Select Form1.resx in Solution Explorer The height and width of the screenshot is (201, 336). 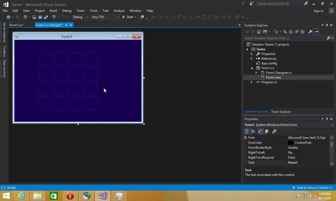pyautogui.click(x=274, y=77)
